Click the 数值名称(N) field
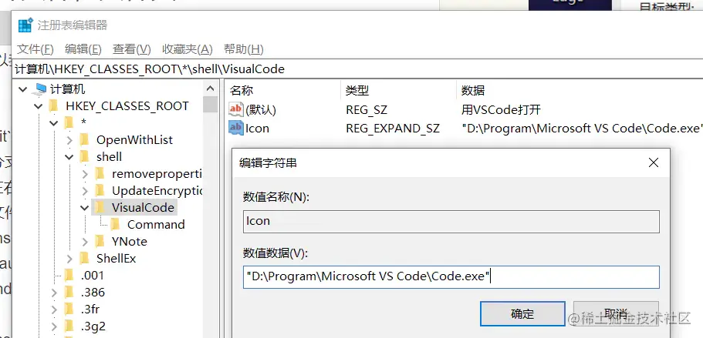The width and height of the screenshot is (703, 338). tap(451, 221)
